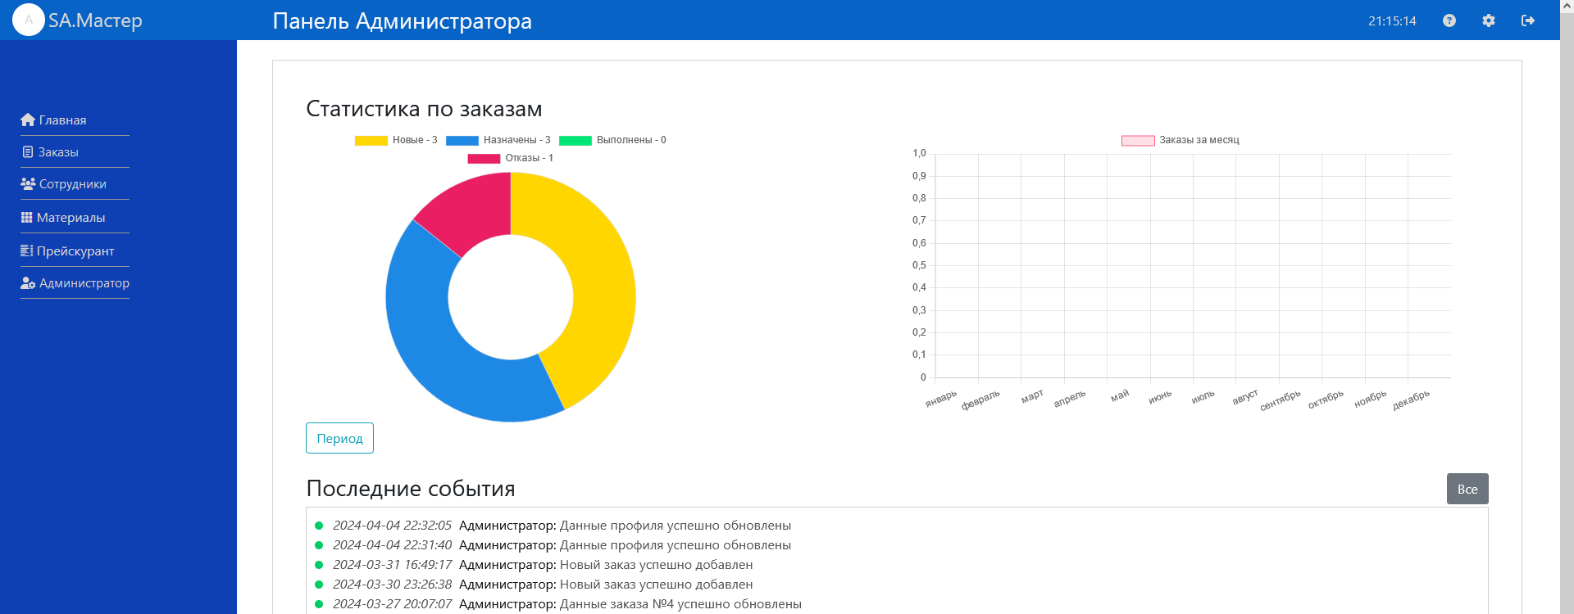Click the price list icon beside Прейскурант
This screenshot has width=1574, height=614.
tap(26, 251)
